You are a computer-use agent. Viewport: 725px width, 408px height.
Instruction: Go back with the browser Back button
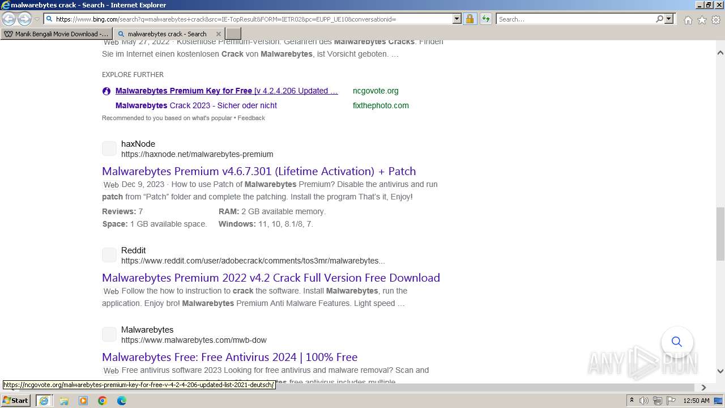pyautogui.click(x=8, y=19)
